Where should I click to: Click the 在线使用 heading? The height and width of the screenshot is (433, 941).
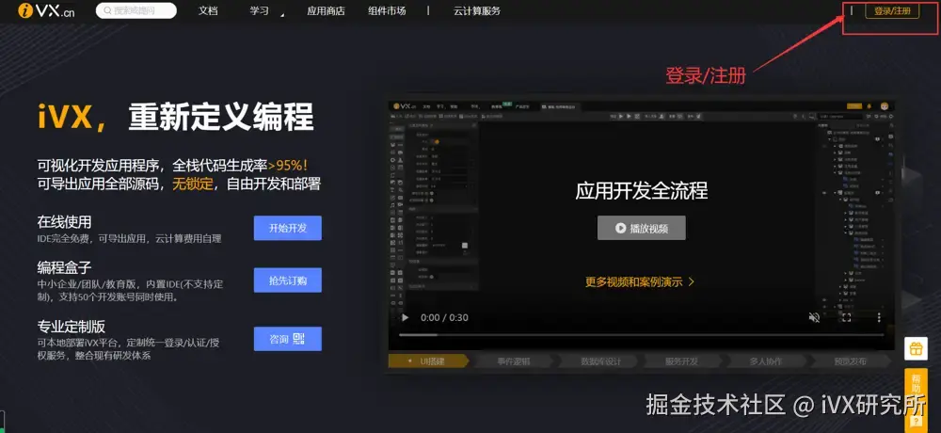pyautogui.click(x=64, y=222)
